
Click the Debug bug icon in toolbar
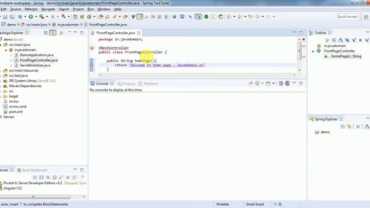click(x=20, y=17)
